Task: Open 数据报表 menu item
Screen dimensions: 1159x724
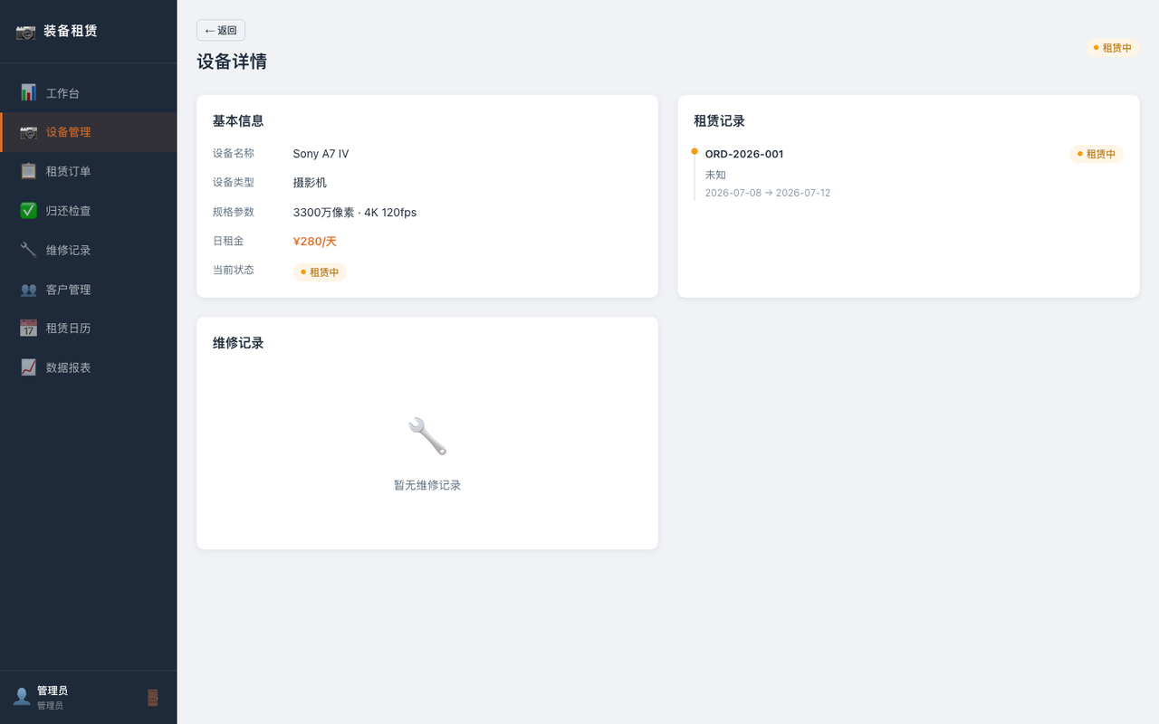Action: tap(89, 367)
